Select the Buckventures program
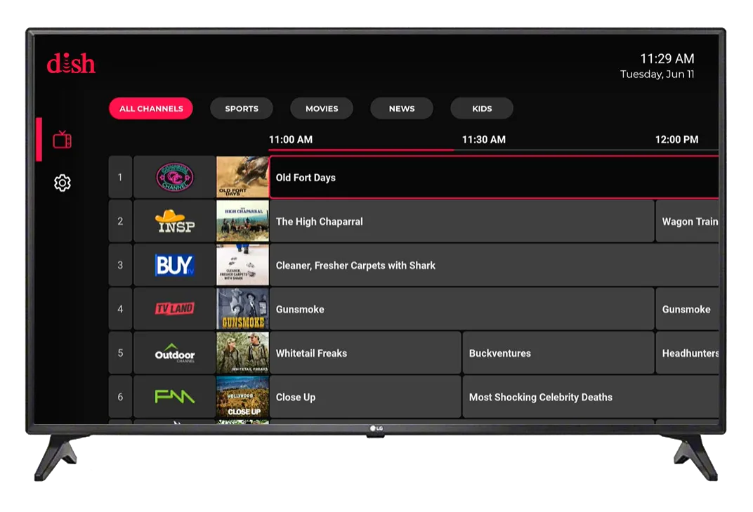 [x=558, y=353]
